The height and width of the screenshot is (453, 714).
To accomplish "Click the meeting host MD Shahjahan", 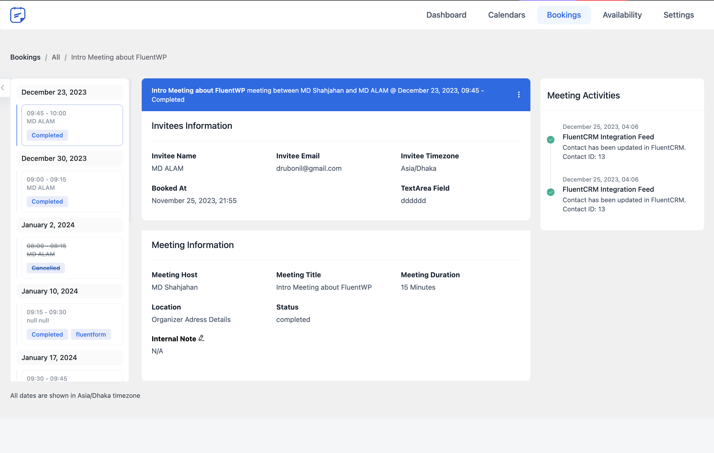I will pos(174,287).
